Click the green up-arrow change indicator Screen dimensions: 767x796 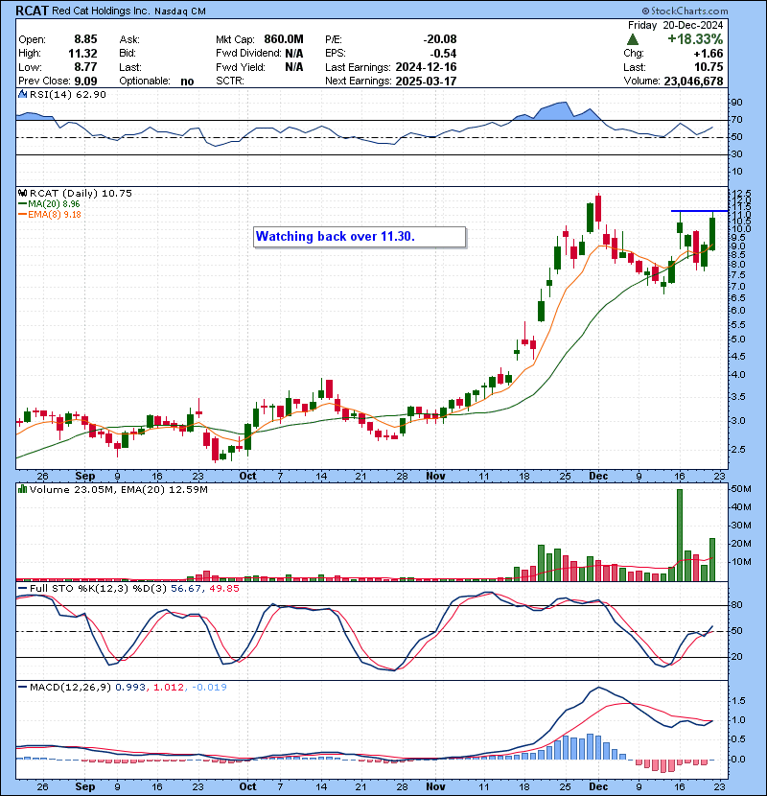(633, 39)
